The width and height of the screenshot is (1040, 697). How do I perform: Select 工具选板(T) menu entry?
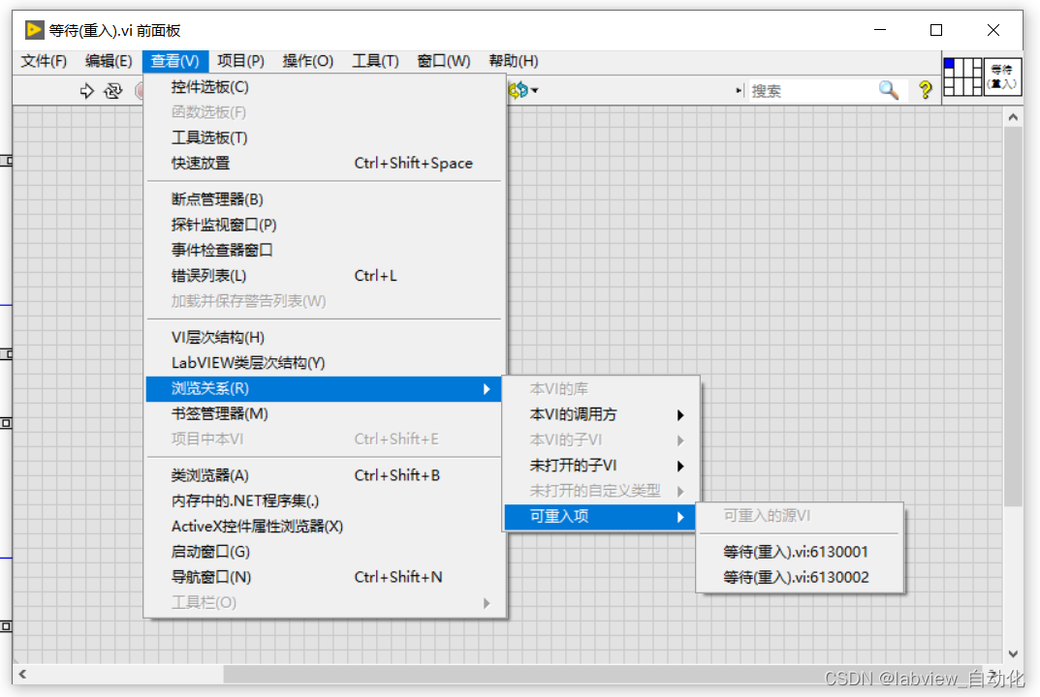coord(323,137)
